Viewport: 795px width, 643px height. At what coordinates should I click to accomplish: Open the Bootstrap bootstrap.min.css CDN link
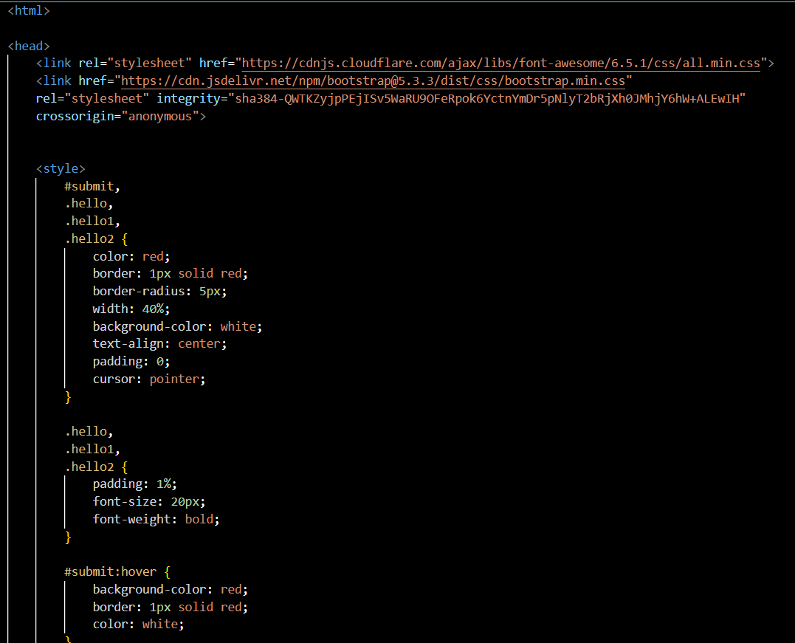(x=374, y=80)
